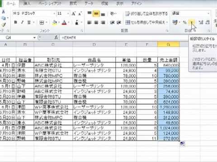This screenshot has height=162, width=217.
Task: Click the fill color paint bucket icon
Action: (x=55, y=22)
